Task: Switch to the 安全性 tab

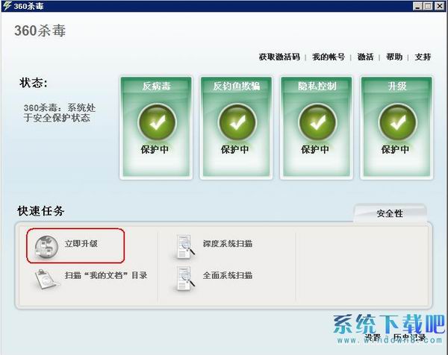Action: 390,213
